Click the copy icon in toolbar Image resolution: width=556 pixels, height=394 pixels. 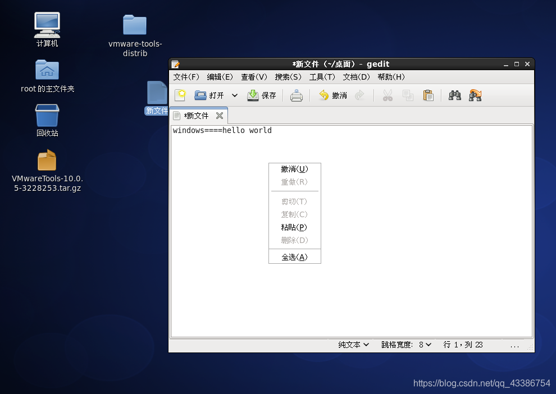(x=408, y=95)
